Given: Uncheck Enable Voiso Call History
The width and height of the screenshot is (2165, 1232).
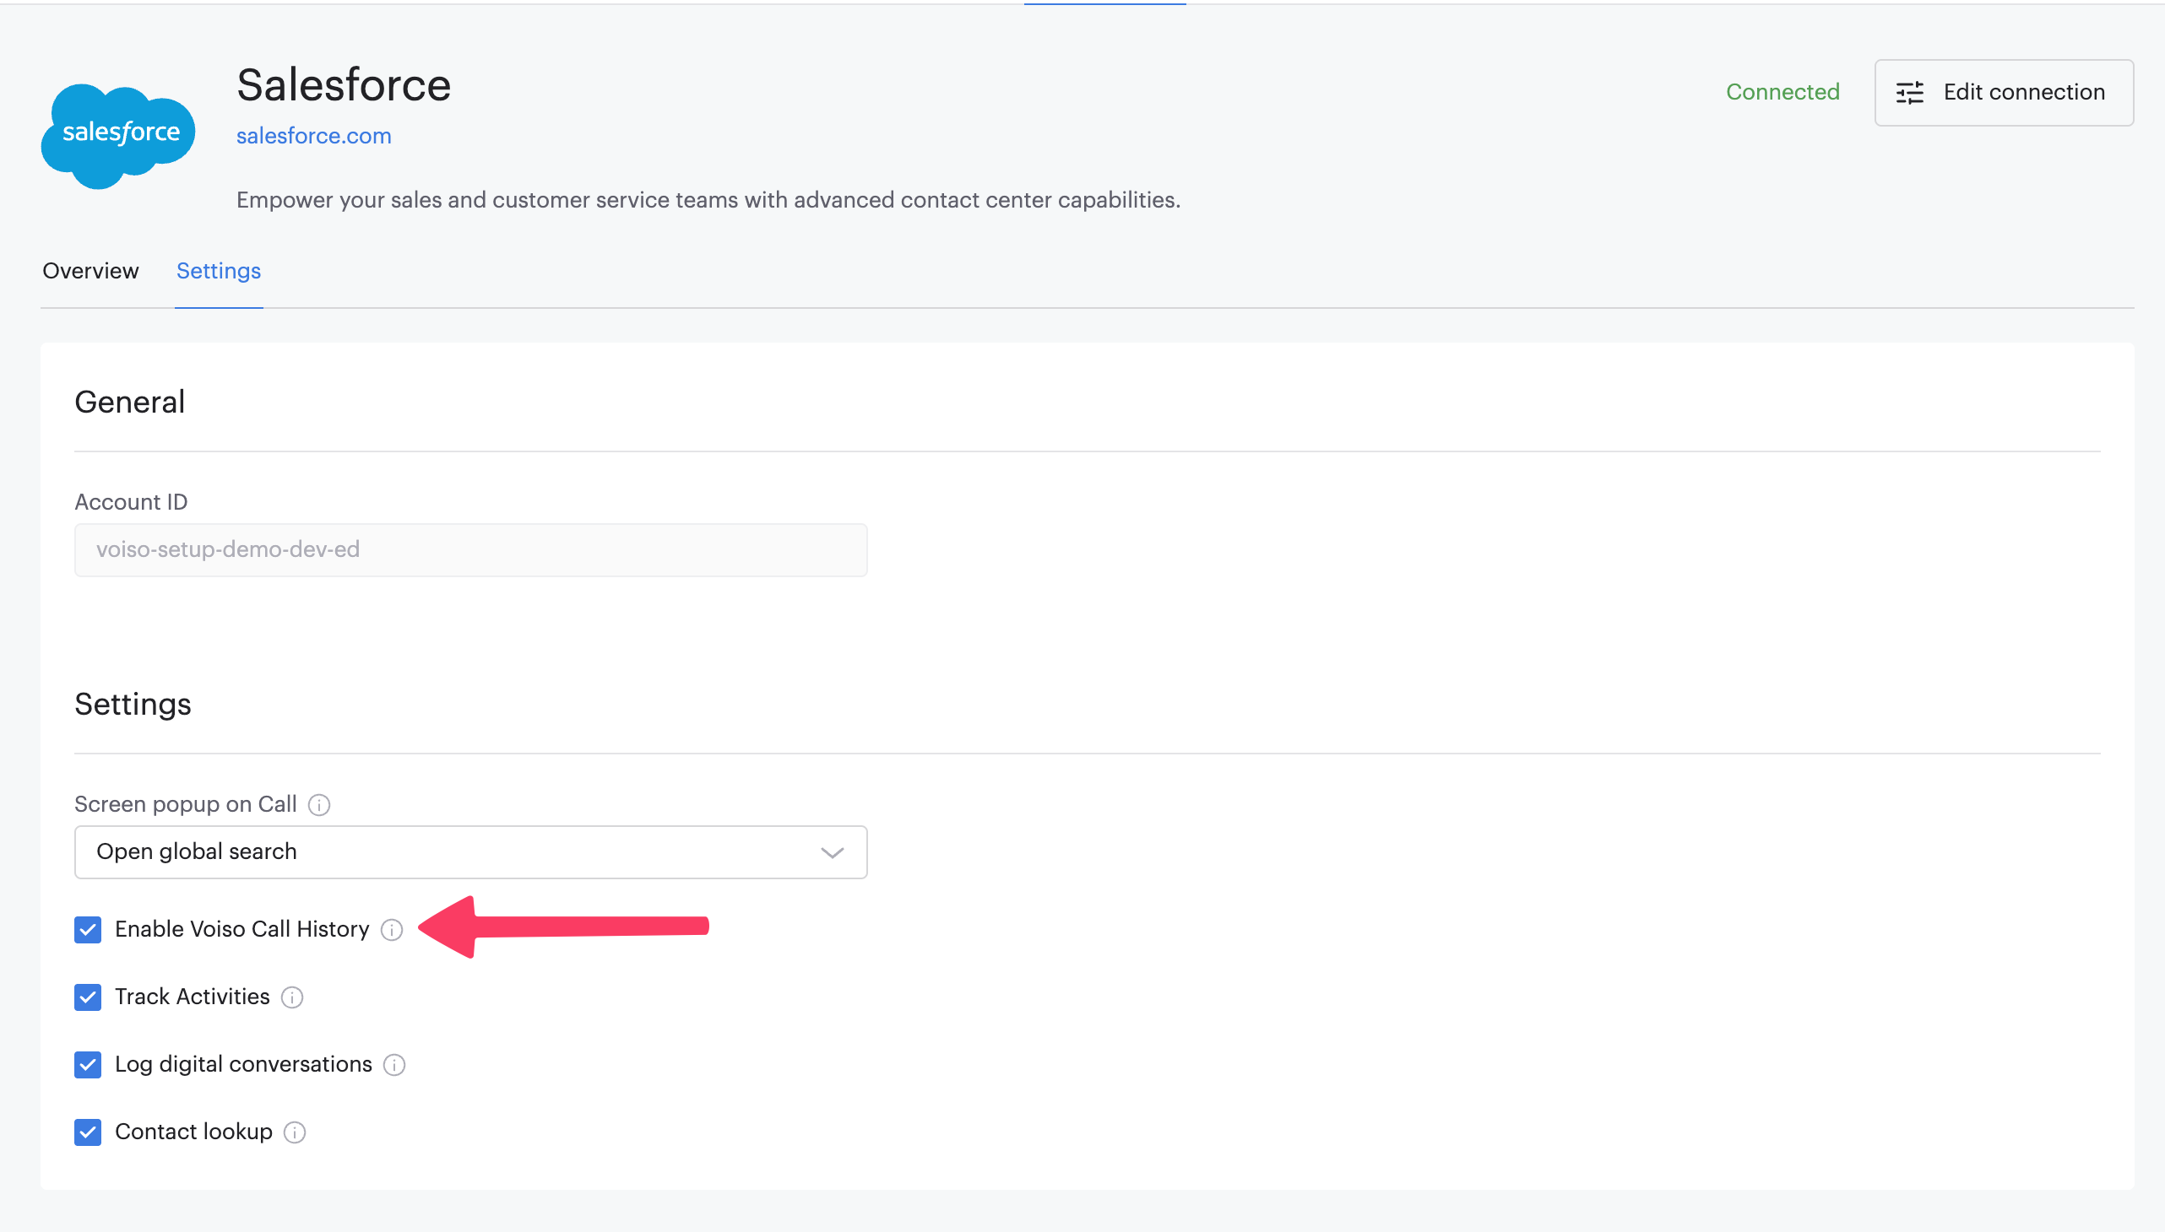Looking at the screenshot, I should [x=88, y=930].
